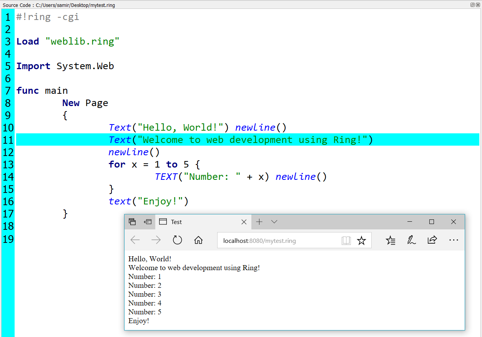Viewport: 482px width, 337px height.
Task: Share the current page
Action: point(432,240)
